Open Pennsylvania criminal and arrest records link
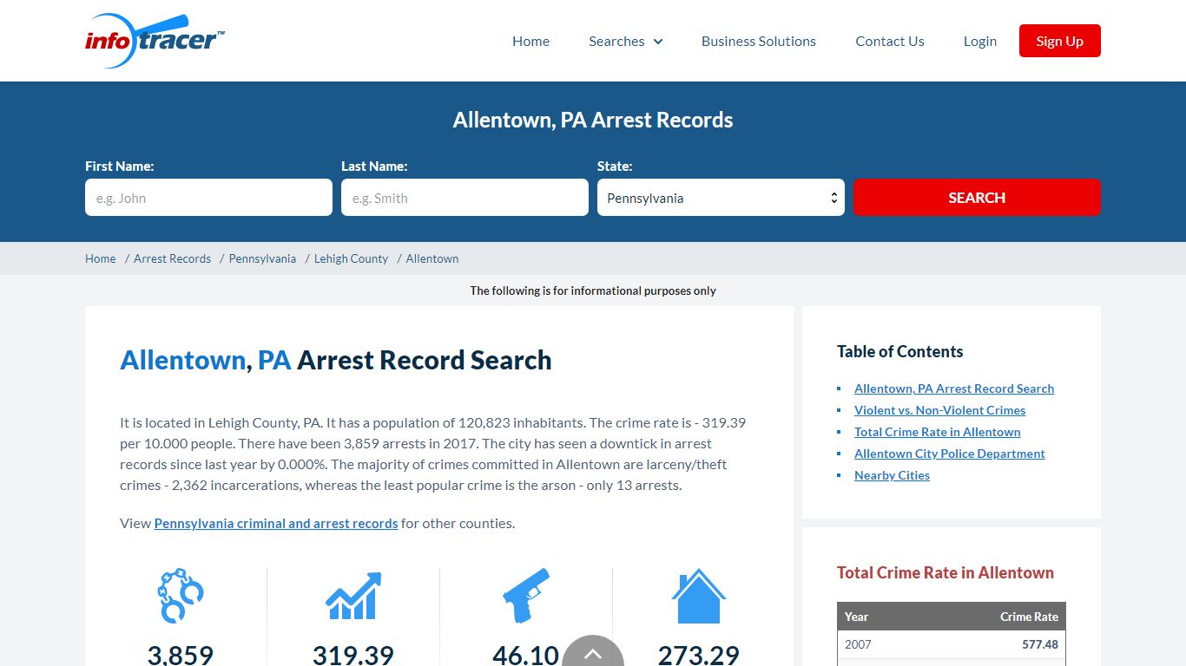 point(276,523)
